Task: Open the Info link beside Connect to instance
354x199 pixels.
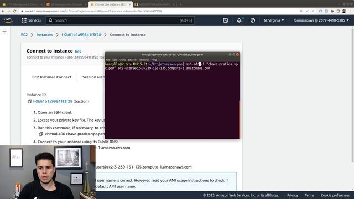Action: point(78,51)
